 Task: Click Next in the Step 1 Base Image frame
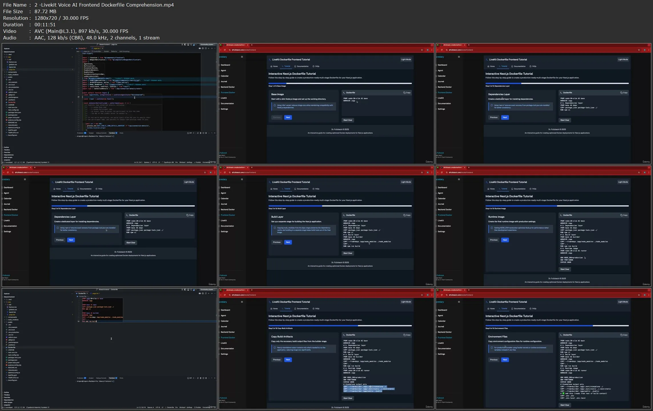[288, 117]
